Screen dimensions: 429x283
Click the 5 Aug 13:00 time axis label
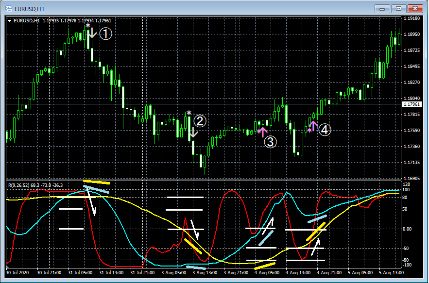click(x=391, y=273)
